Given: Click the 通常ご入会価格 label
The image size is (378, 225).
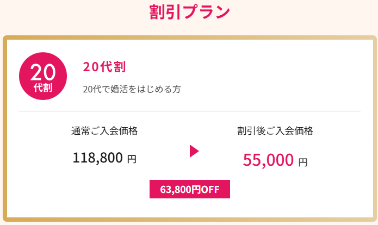Looking at the screenshot, I should tap(104, 131).
